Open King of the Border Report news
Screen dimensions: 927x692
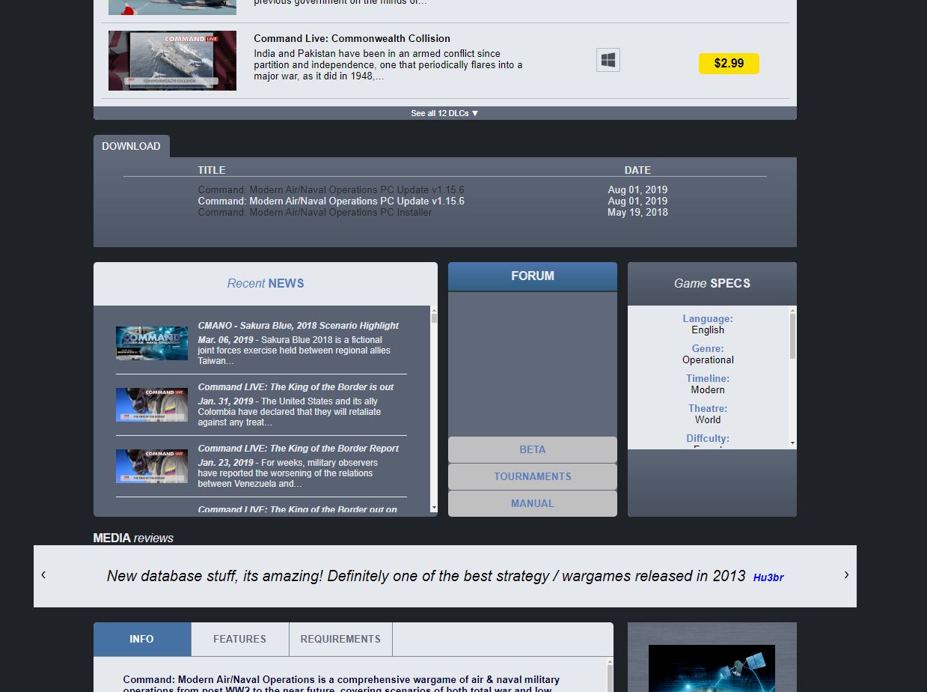[x=299, y=449]
